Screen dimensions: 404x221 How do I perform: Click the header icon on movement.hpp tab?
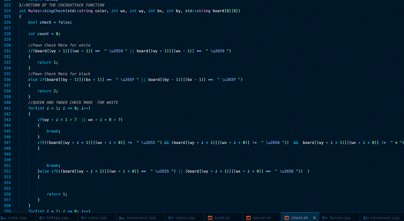[x=122, y=218]
